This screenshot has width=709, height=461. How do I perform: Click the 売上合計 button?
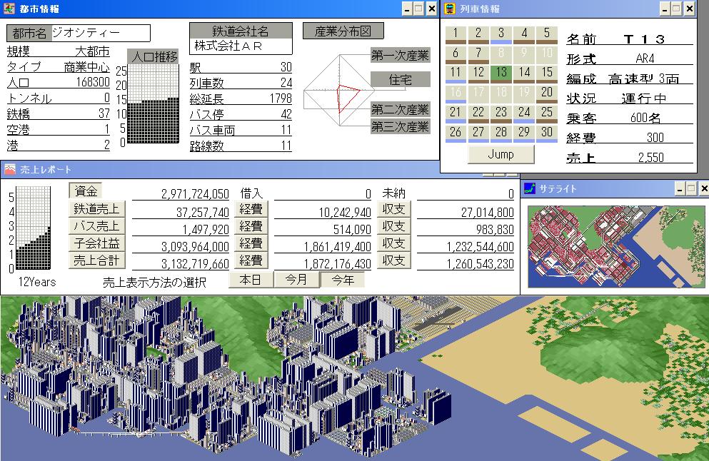(x=97, y=260)
